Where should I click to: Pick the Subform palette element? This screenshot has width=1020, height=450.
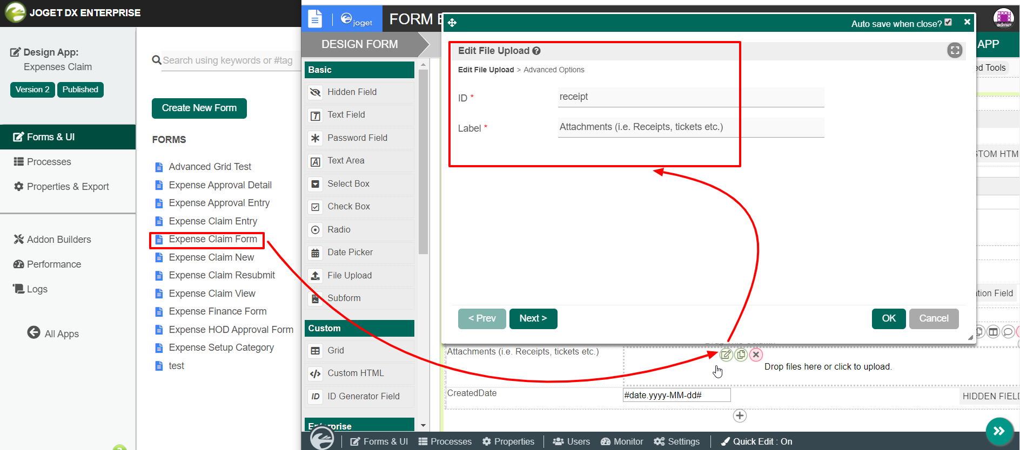(360, 298)
